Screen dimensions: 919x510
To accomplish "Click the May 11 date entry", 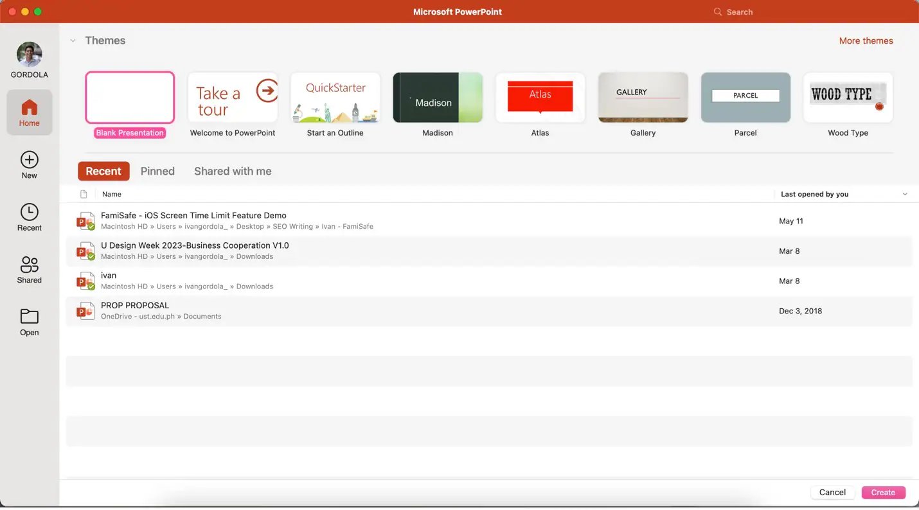I will pos(791,221).
